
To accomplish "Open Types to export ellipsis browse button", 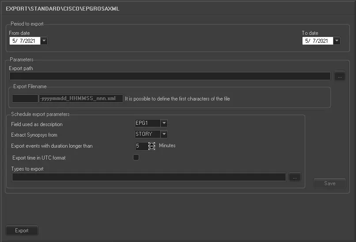I will [295, 177].
